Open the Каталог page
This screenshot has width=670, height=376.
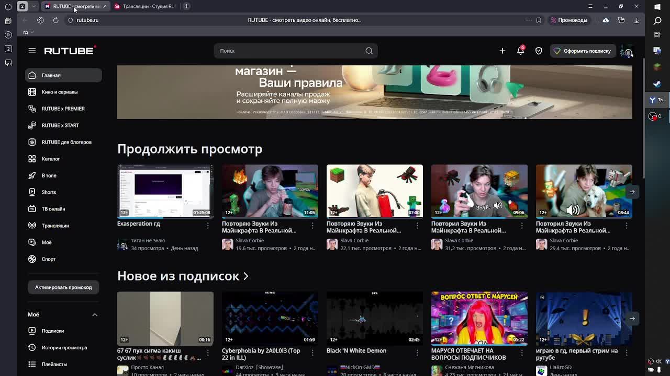(63, 159)
